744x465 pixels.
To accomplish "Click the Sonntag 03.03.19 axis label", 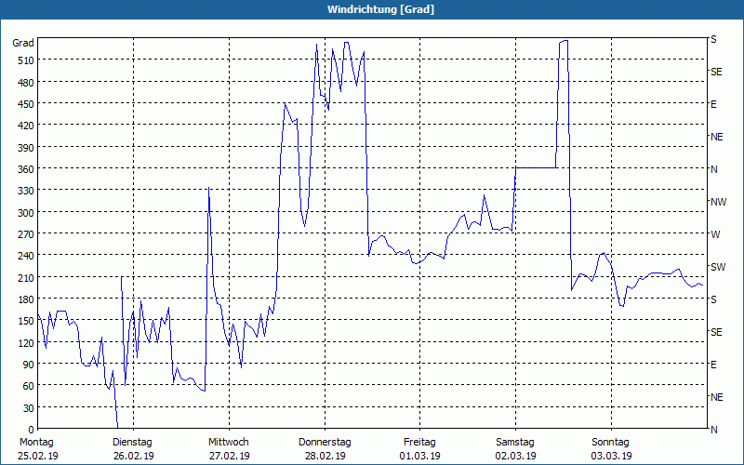I will point(611,448).
